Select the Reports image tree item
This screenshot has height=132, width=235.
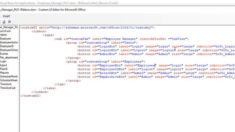click(x=4, y=73)
